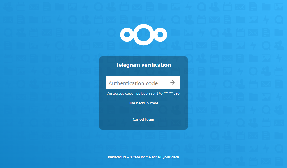
Task: Choose Cancel login
Action: click(x=143, y=120)
